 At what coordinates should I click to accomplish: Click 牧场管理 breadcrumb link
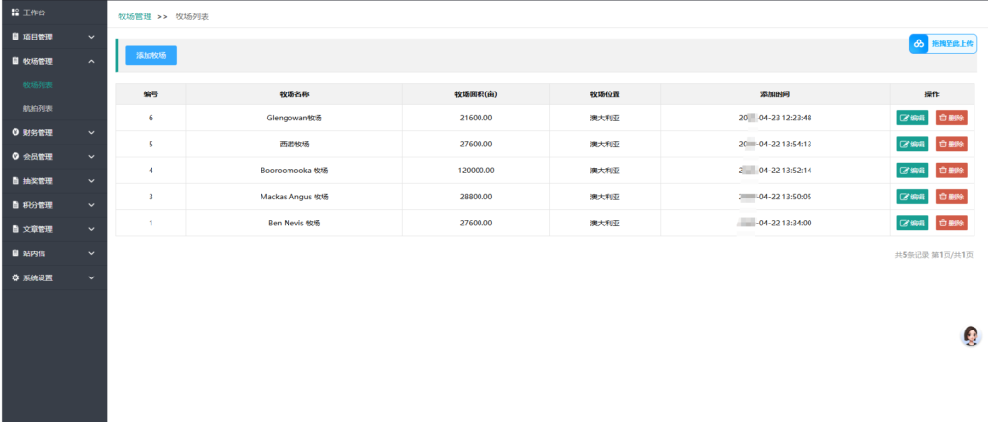pos(134,17)
